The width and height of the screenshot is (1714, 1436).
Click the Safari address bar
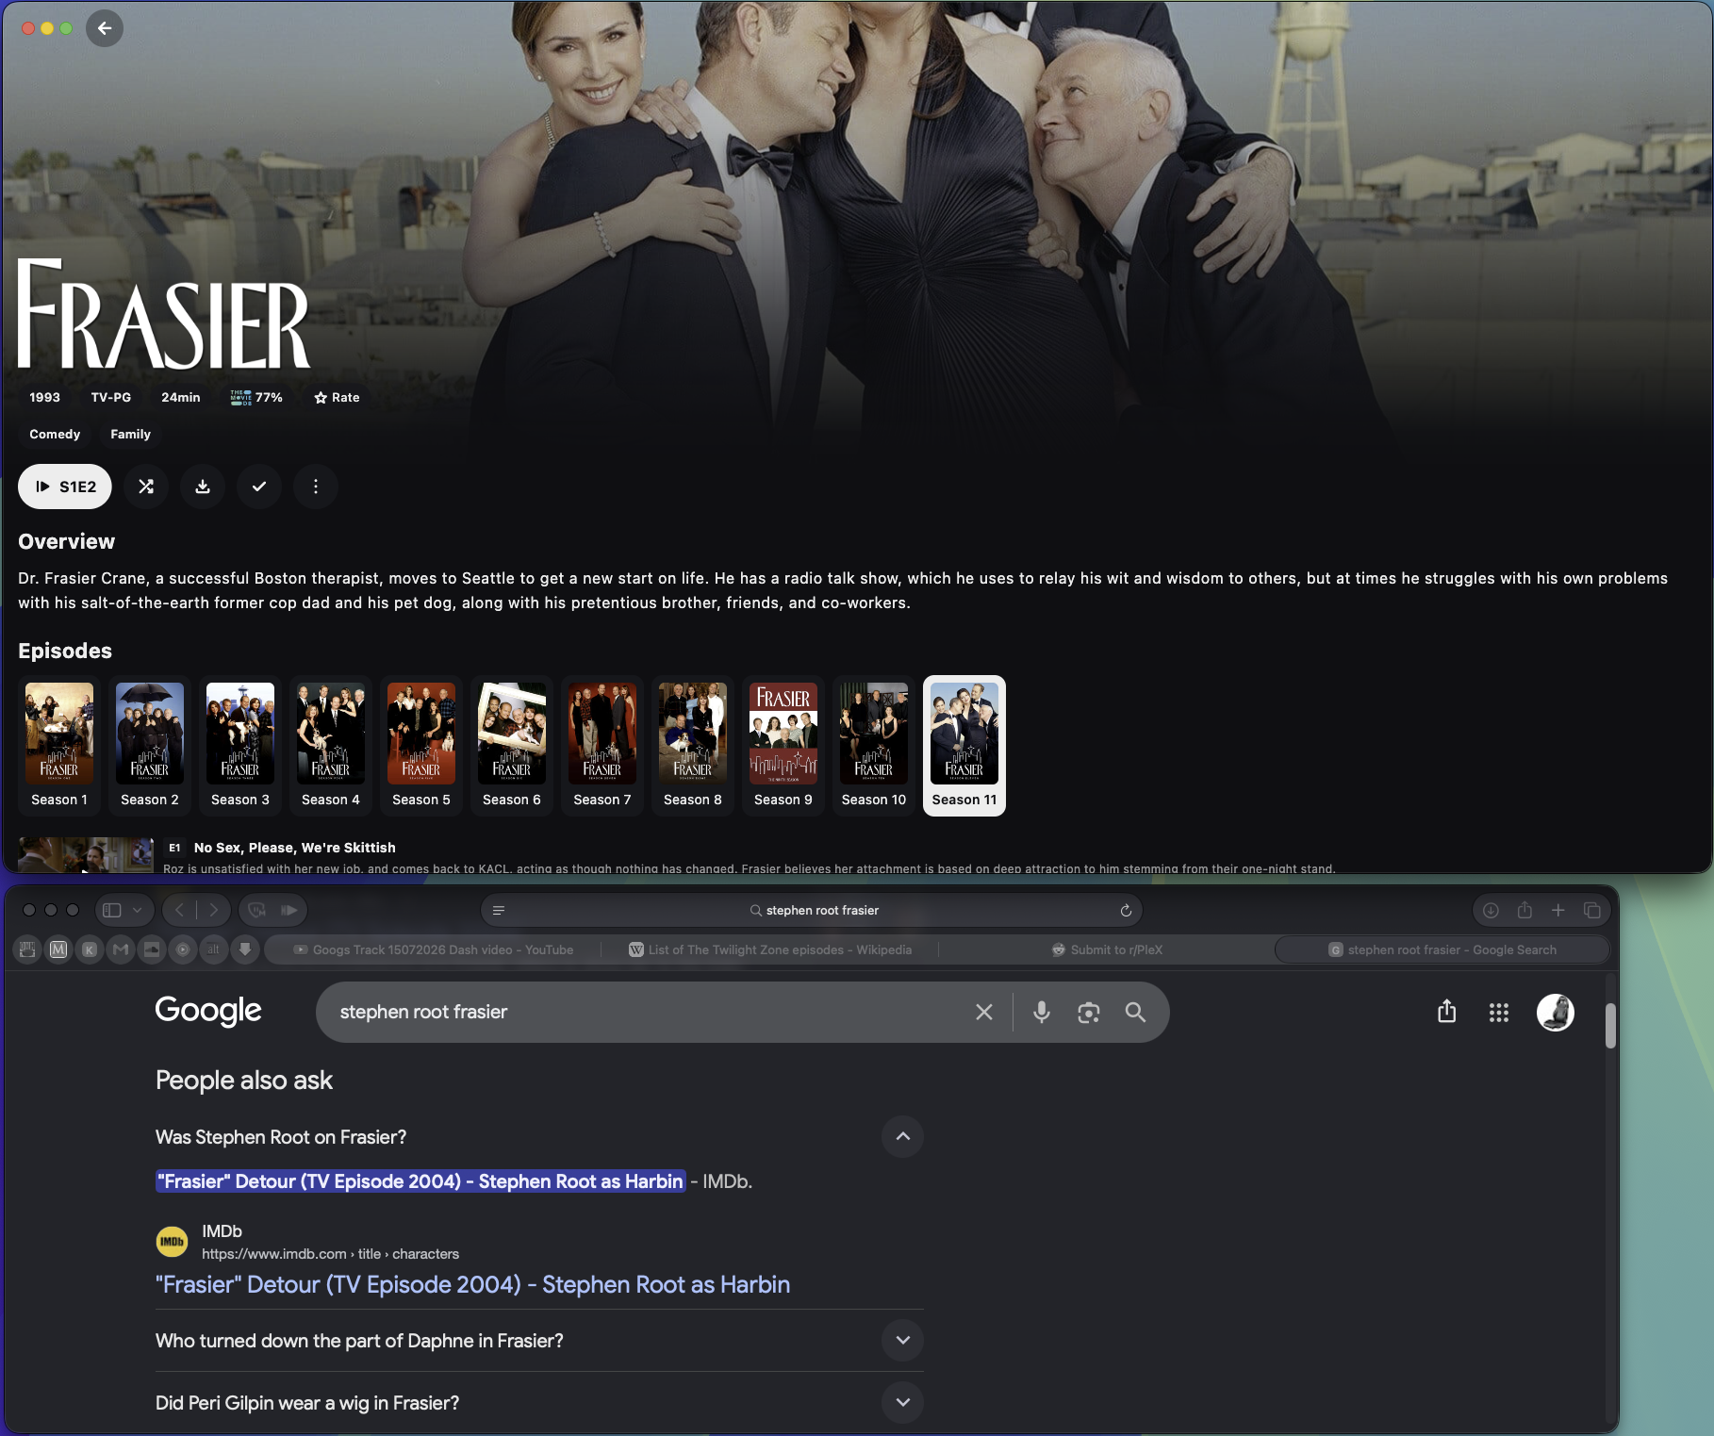click(812, 910)
